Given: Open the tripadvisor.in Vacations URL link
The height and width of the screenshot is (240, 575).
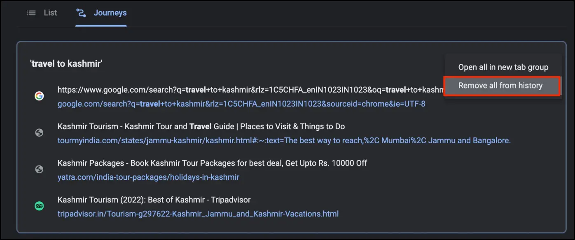Looking at the screenshot, I should click(198, 214).
